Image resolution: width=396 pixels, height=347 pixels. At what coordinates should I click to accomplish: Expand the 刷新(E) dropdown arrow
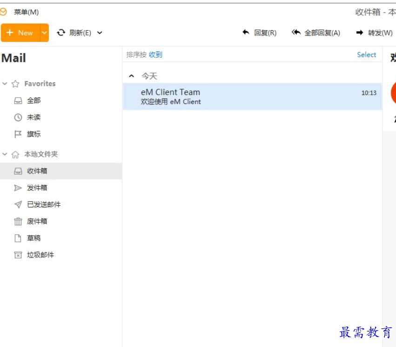click(100, 33)
